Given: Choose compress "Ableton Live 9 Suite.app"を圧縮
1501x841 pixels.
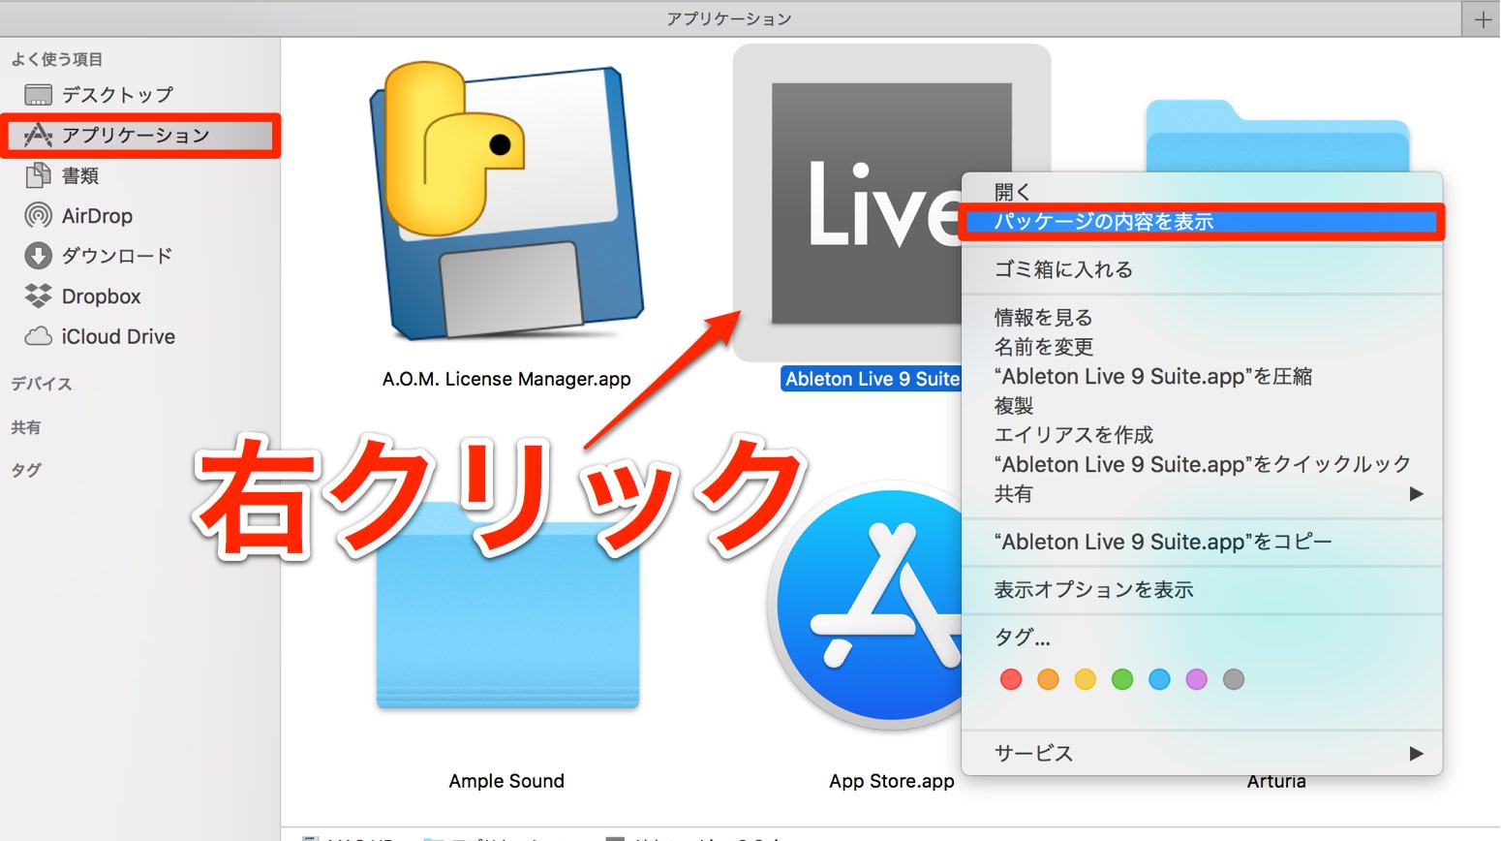Looking at the screenshot, I should [x=1201, y=376].
